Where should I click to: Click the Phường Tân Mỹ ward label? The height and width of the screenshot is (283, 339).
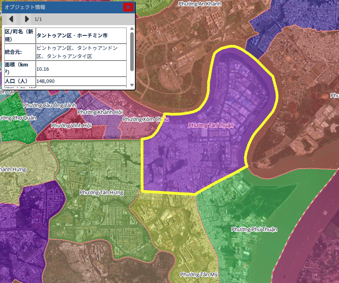(x=199, y=274)
